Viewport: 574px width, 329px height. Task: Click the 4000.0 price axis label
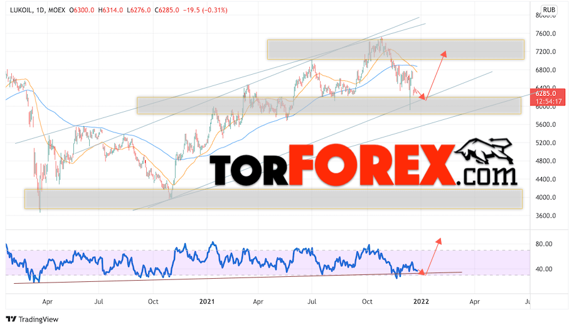(545, 197)
